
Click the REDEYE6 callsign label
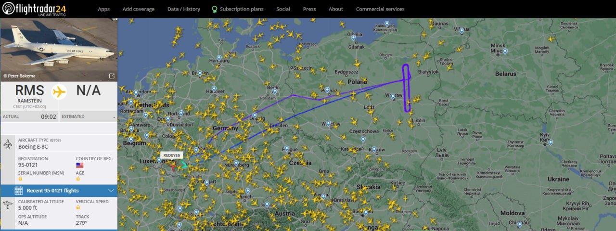[171, 155]
